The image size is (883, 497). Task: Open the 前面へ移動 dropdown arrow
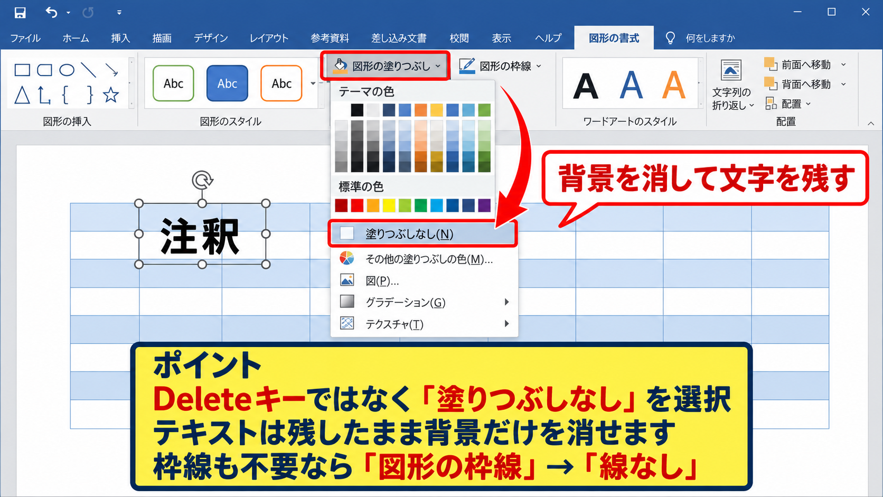843,64
